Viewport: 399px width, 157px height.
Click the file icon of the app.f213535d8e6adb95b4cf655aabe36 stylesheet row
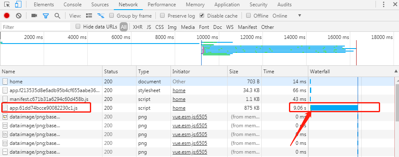[5, 90]
